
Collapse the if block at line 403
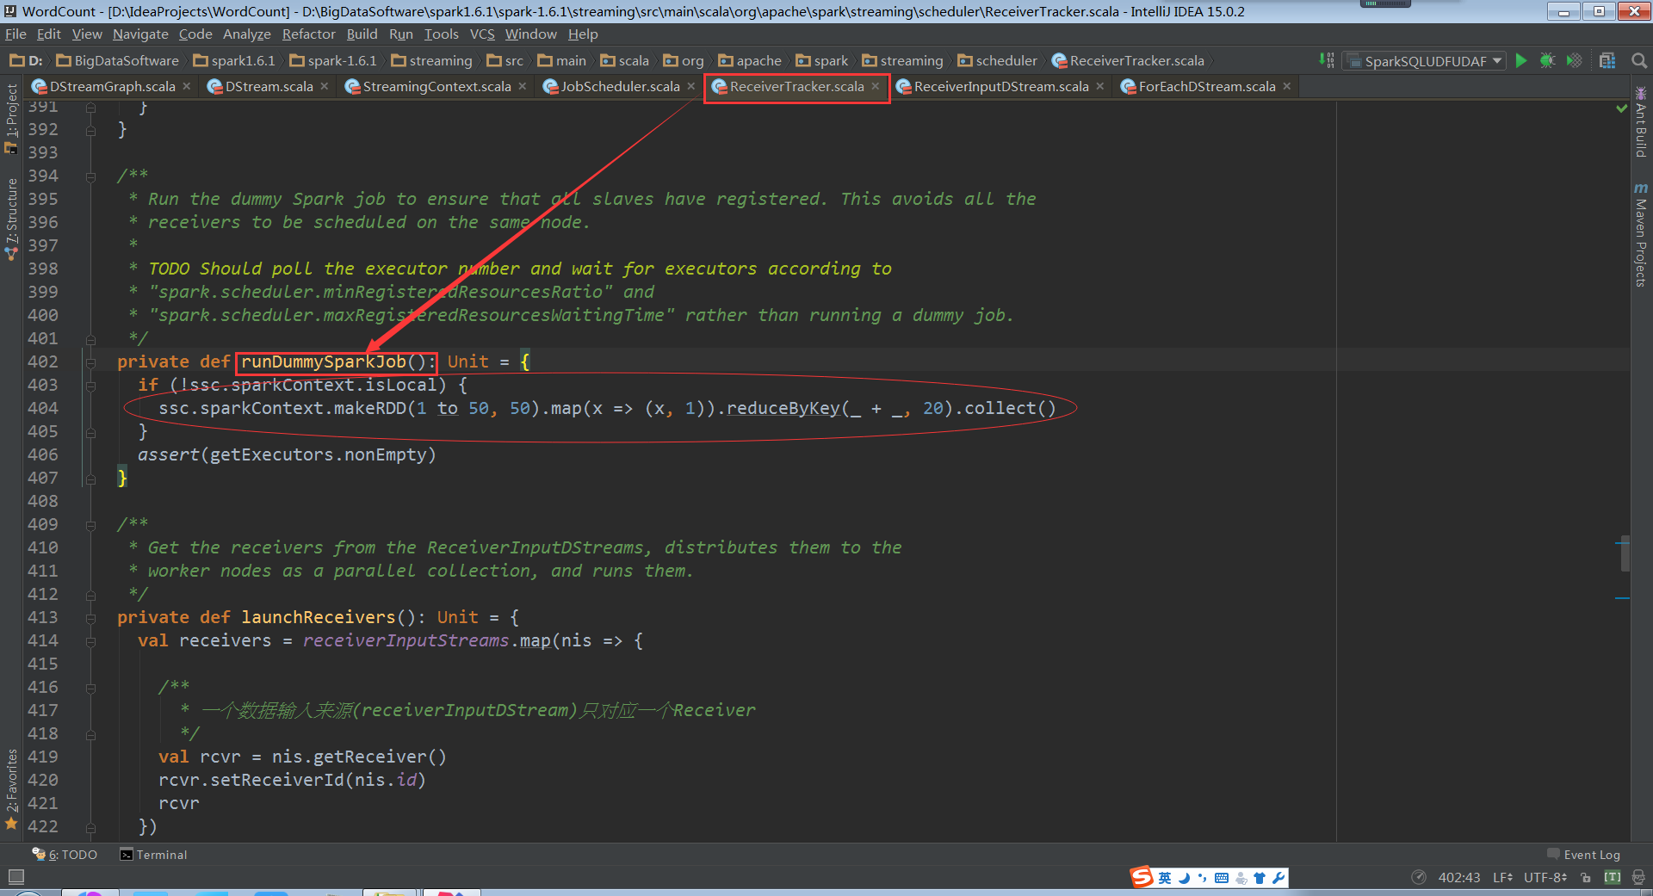pos(90,386)
